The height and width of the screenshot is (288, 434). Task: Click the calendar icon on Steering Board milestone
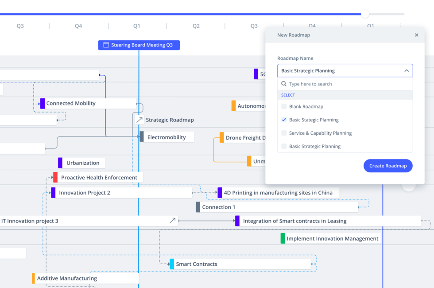[x=106, y=45]
